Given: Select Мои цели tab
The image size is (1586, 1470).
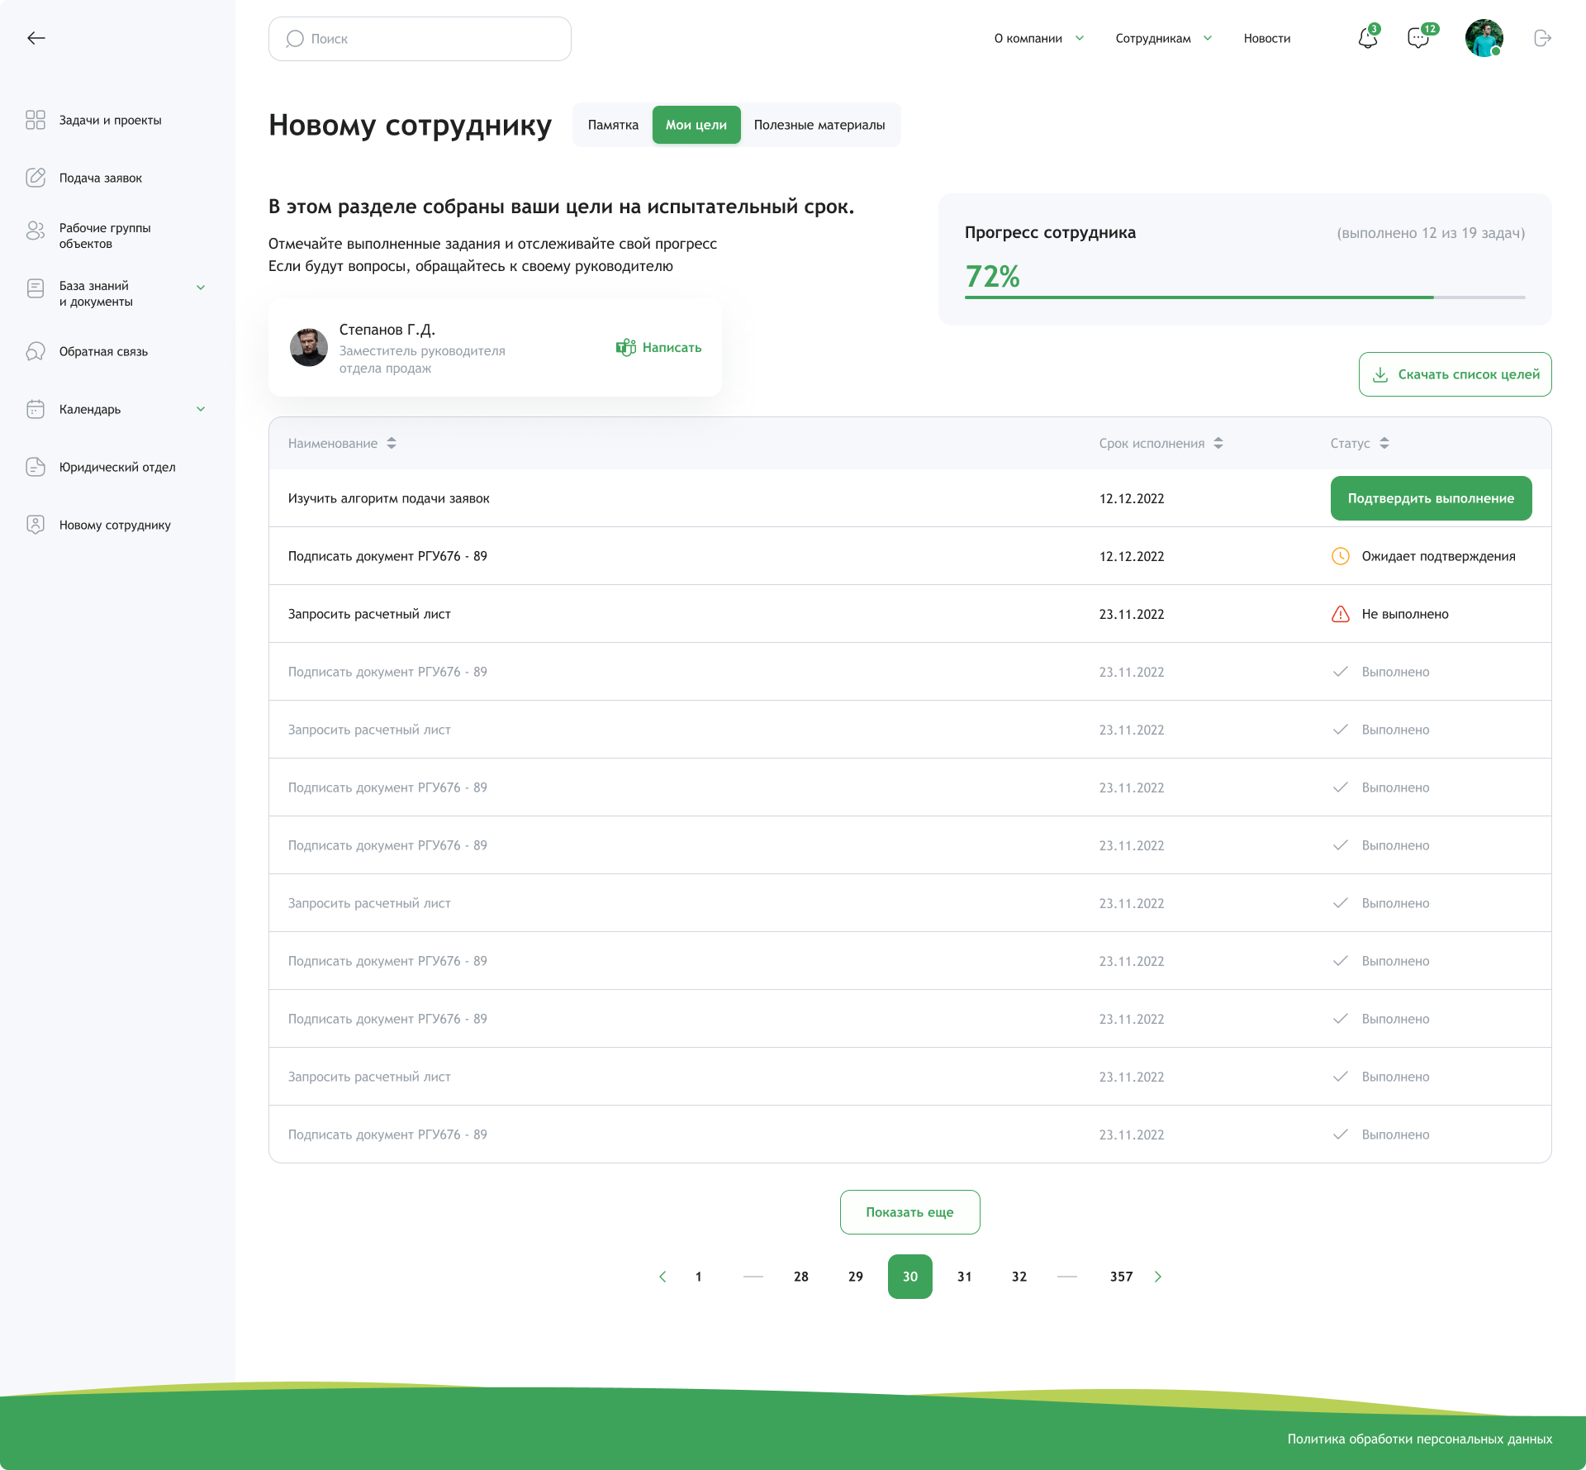Looking at the screenshot, I should pos(696,125).
